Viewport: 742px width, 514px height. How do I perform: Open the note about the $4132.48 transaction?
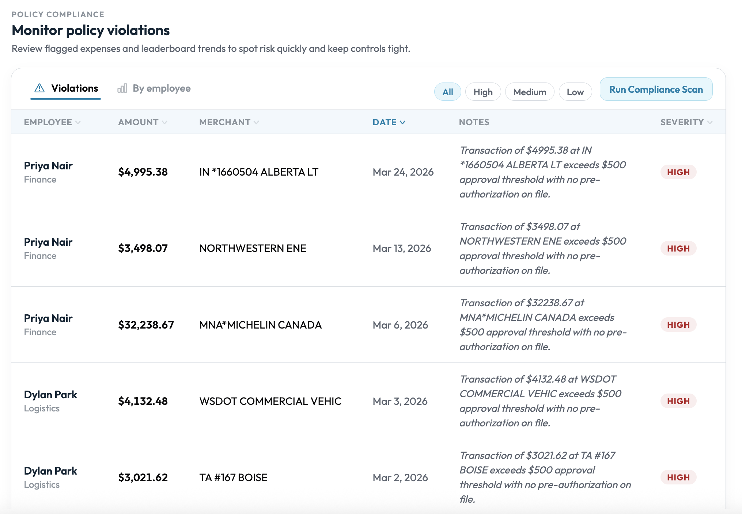541,401
